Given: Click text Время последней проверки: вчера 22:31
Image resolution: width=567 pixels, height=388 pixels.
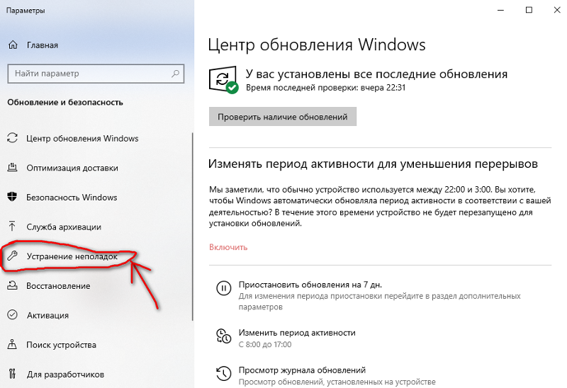Looking at the screenshot, I should tap(325, 88).
